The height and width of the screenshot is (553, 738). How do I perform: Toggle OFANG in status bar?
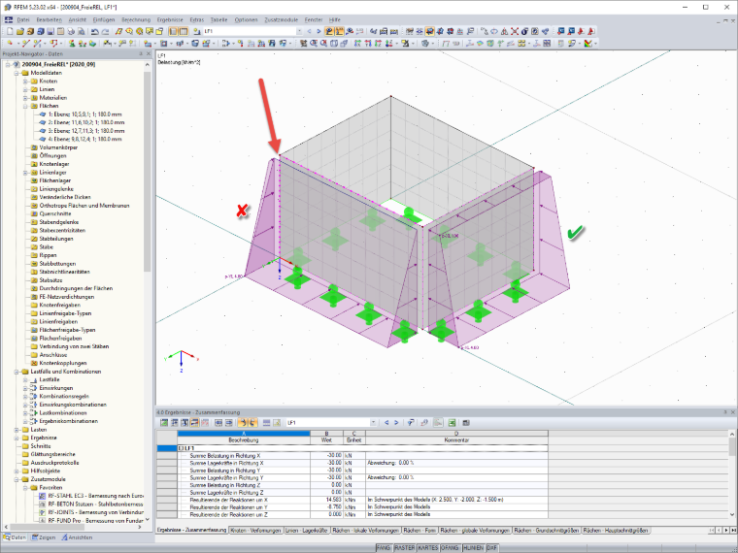click(x=451, y=548)
